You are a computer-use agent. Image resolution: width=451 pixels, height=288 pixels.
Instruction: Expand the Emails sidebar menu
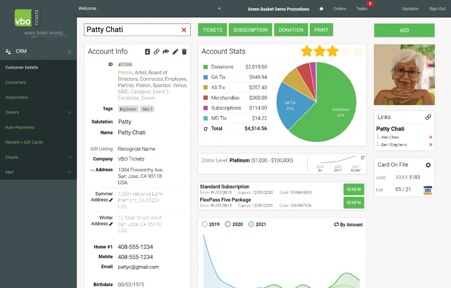pos(69,158)
